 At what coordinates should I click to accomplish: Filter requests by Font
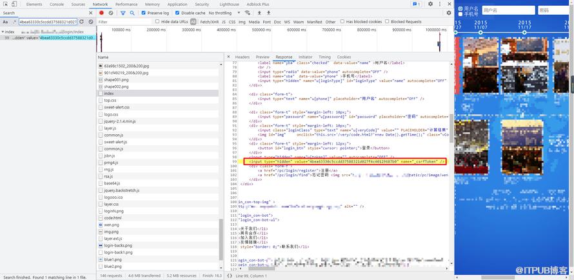point(267,22)
